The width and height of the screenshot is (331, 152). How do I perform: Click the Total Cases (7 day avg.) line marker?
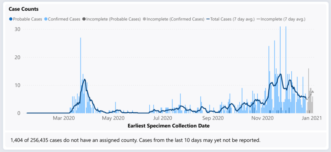[x=208, y=19]
